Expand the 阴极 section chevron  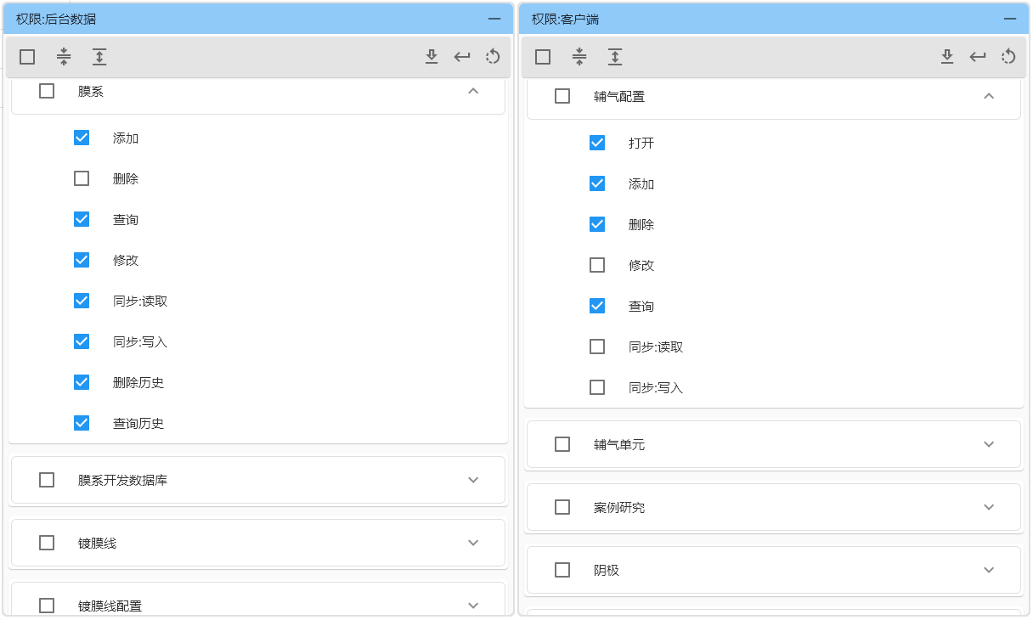tap(989, 570)
